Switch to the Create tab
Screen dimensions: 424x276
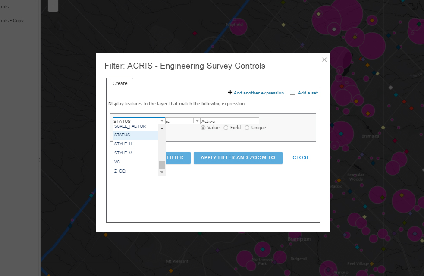pyautogui.click(x=120, y=83)
